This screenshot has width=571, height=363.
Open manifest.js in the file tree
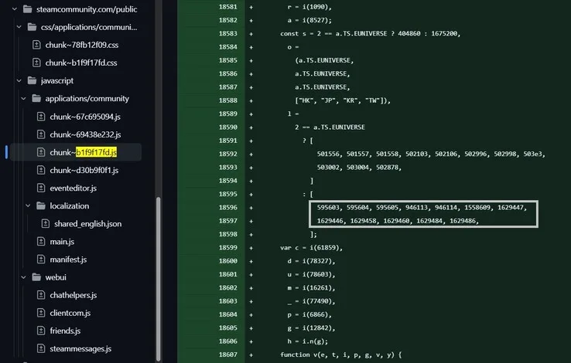click(x=68, y=260)
